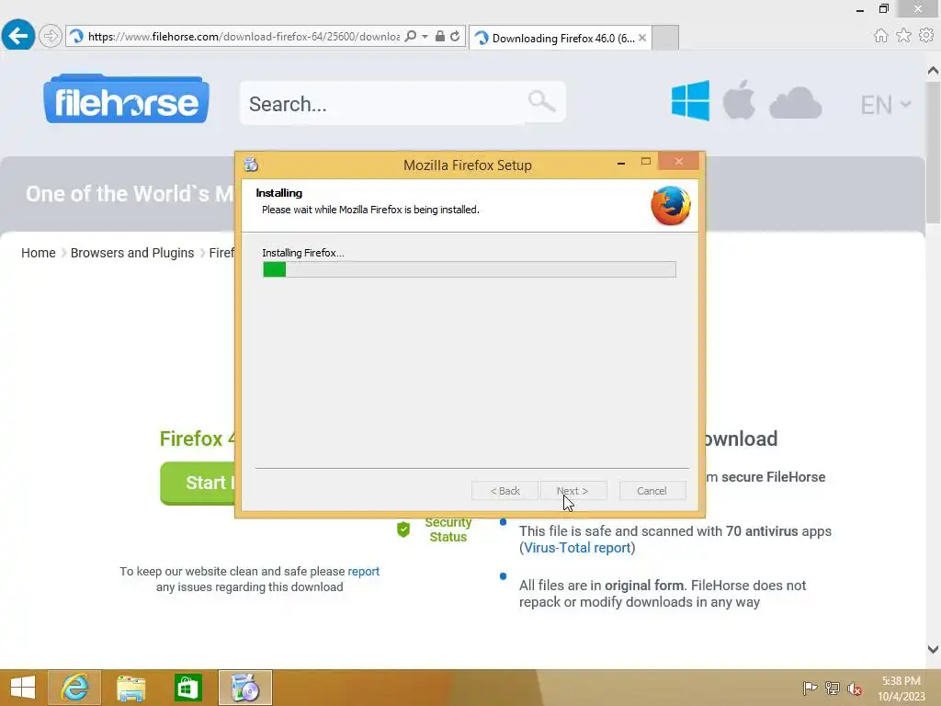Open the Windows Start button
Image resolution: width=941 pixels, height=706 pixels.
click(23, 688)
